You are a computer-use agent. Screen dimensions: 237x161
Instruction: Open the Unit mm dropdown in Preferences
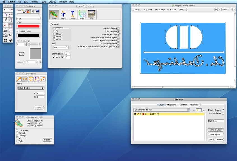[60, 48]
